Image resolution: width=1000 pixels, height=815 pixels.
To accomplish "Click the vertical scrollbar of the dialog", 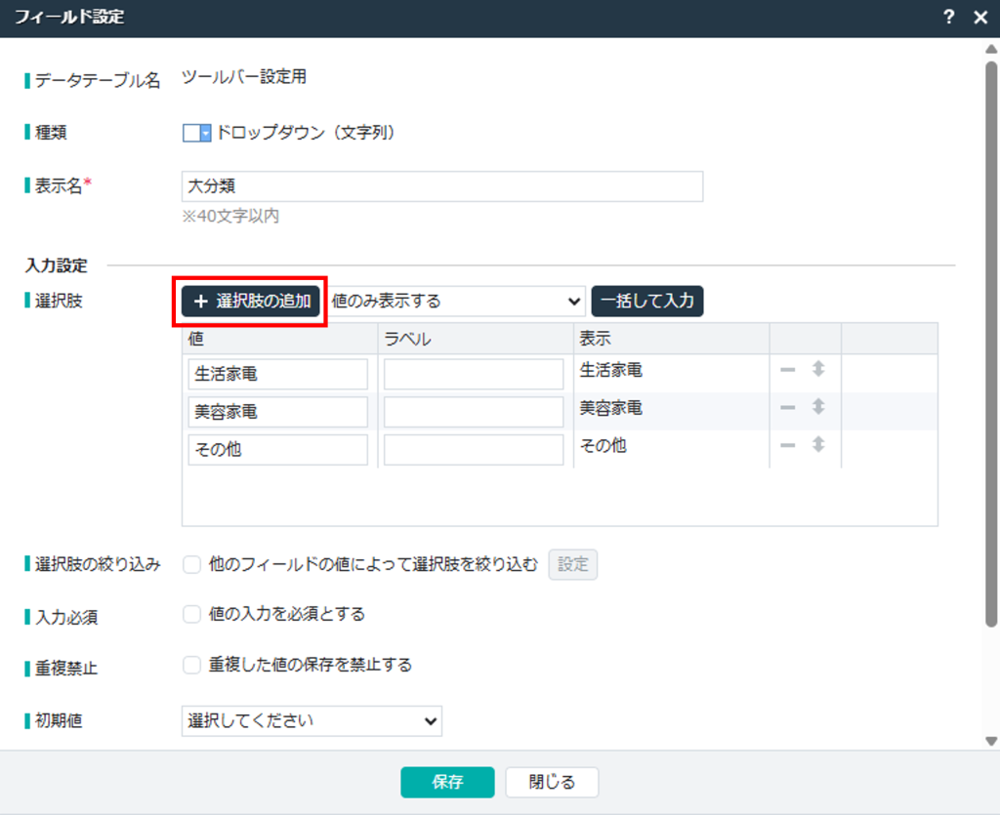I will pos(991,332).
